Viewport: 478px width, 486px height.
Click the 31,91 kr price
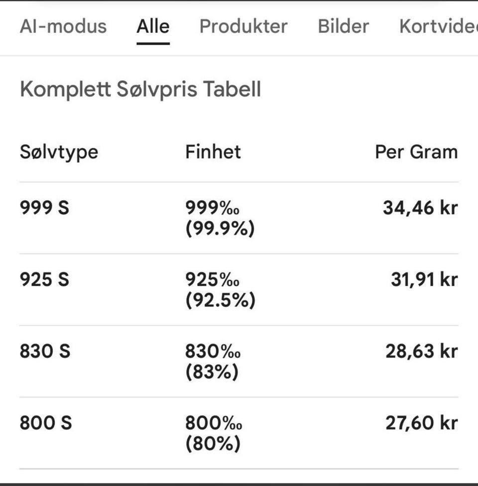tap(424, 280)
